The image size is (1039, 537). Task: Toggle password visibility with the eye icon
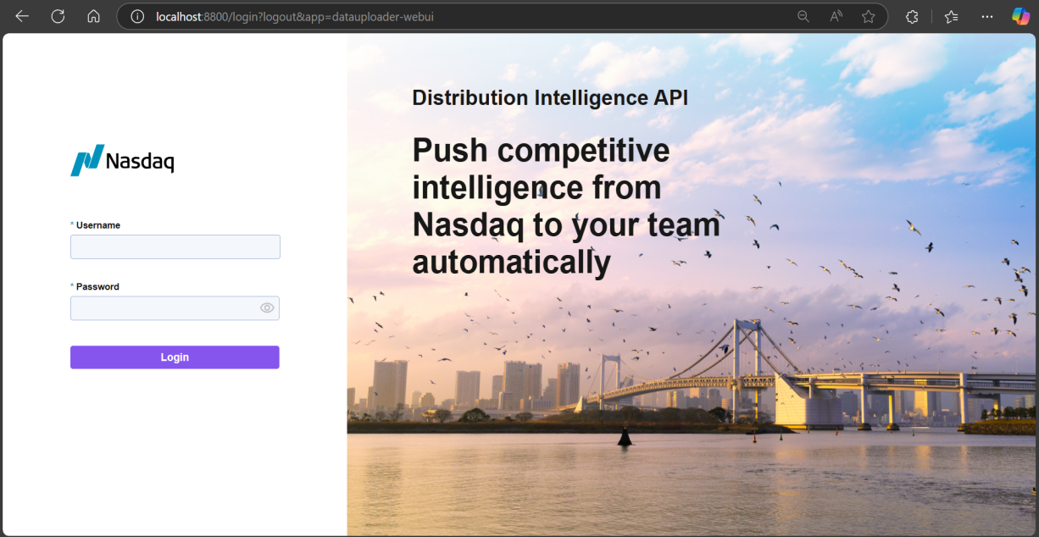267,308
